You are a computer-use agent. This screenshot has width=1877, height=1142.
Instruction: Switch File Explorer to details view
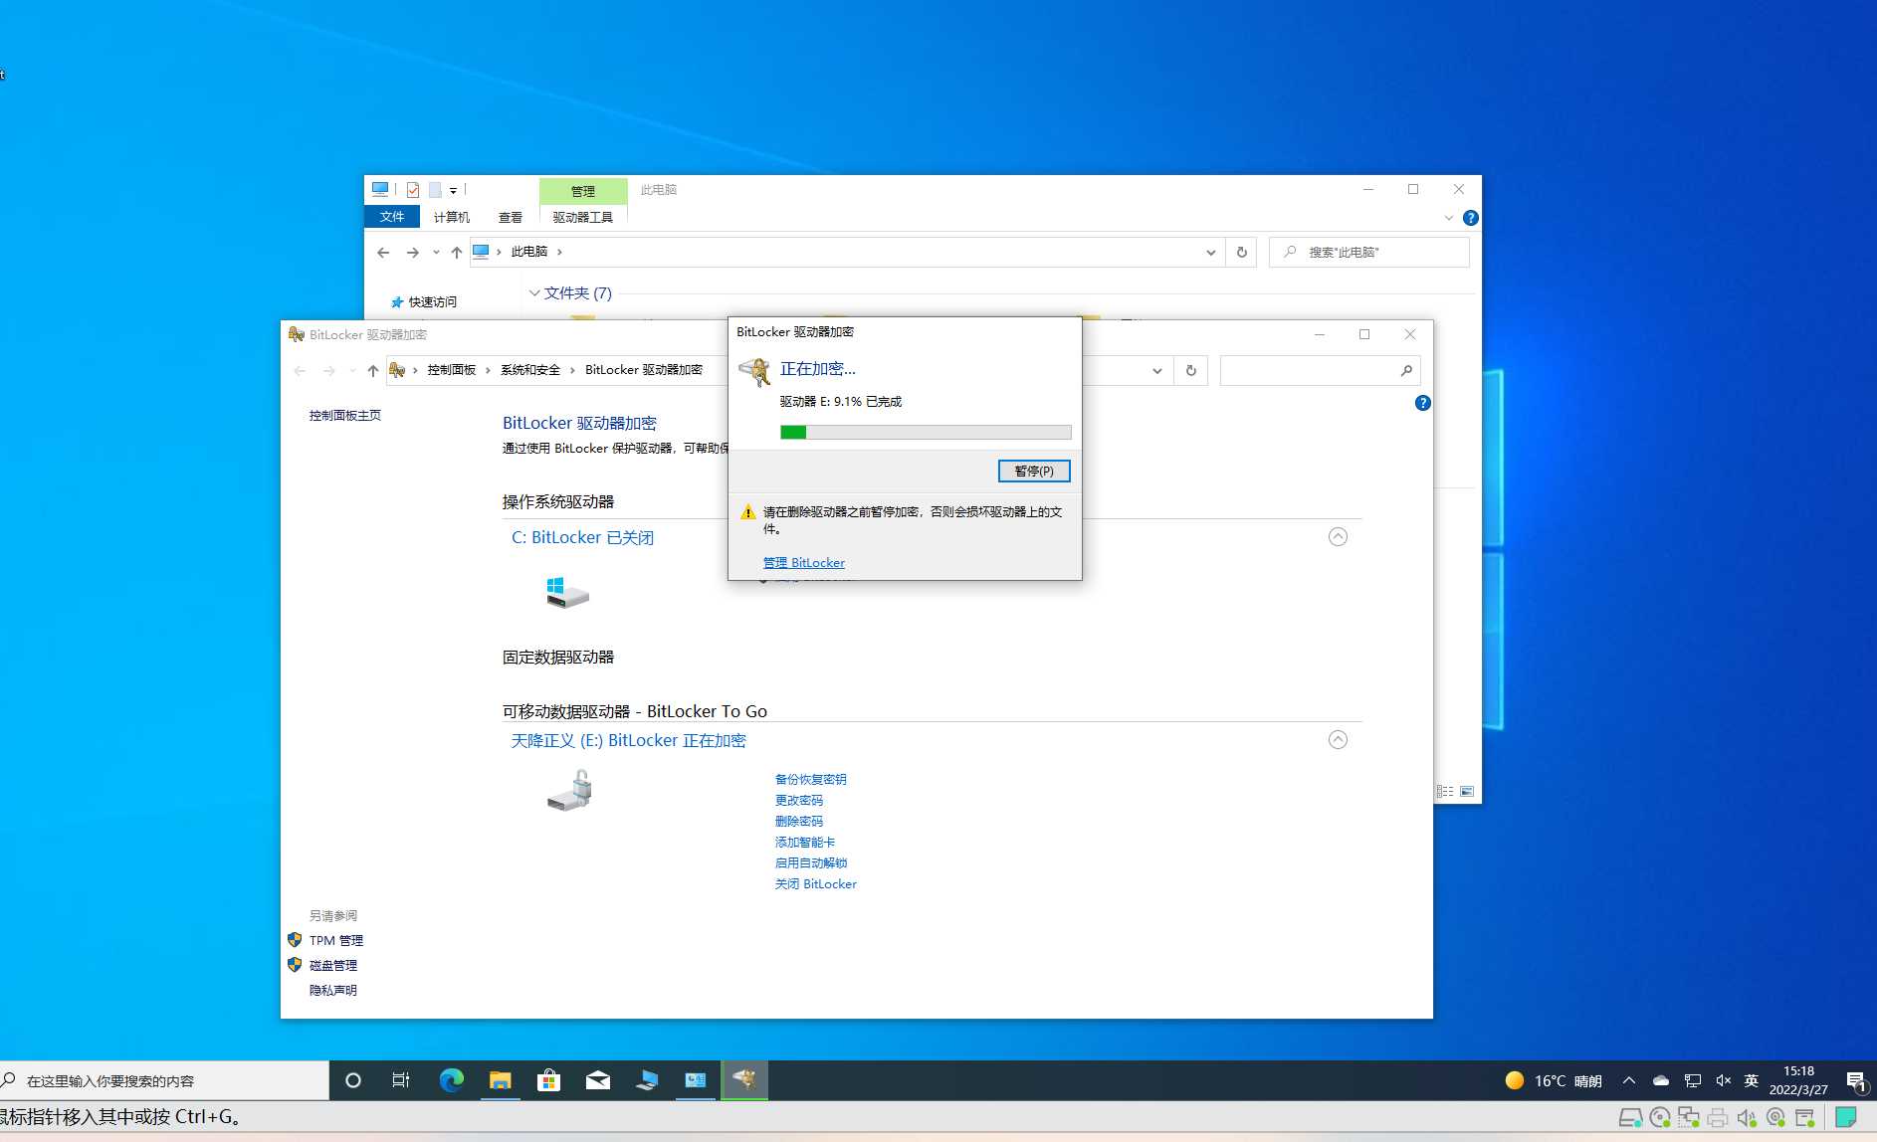pos(1445,792)
